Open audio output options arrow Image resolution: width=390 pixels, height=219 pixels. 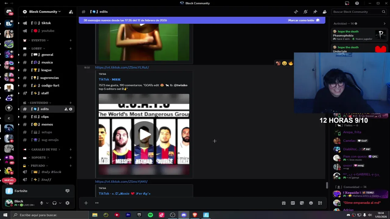pyautogui.click(x=60, y=203)
